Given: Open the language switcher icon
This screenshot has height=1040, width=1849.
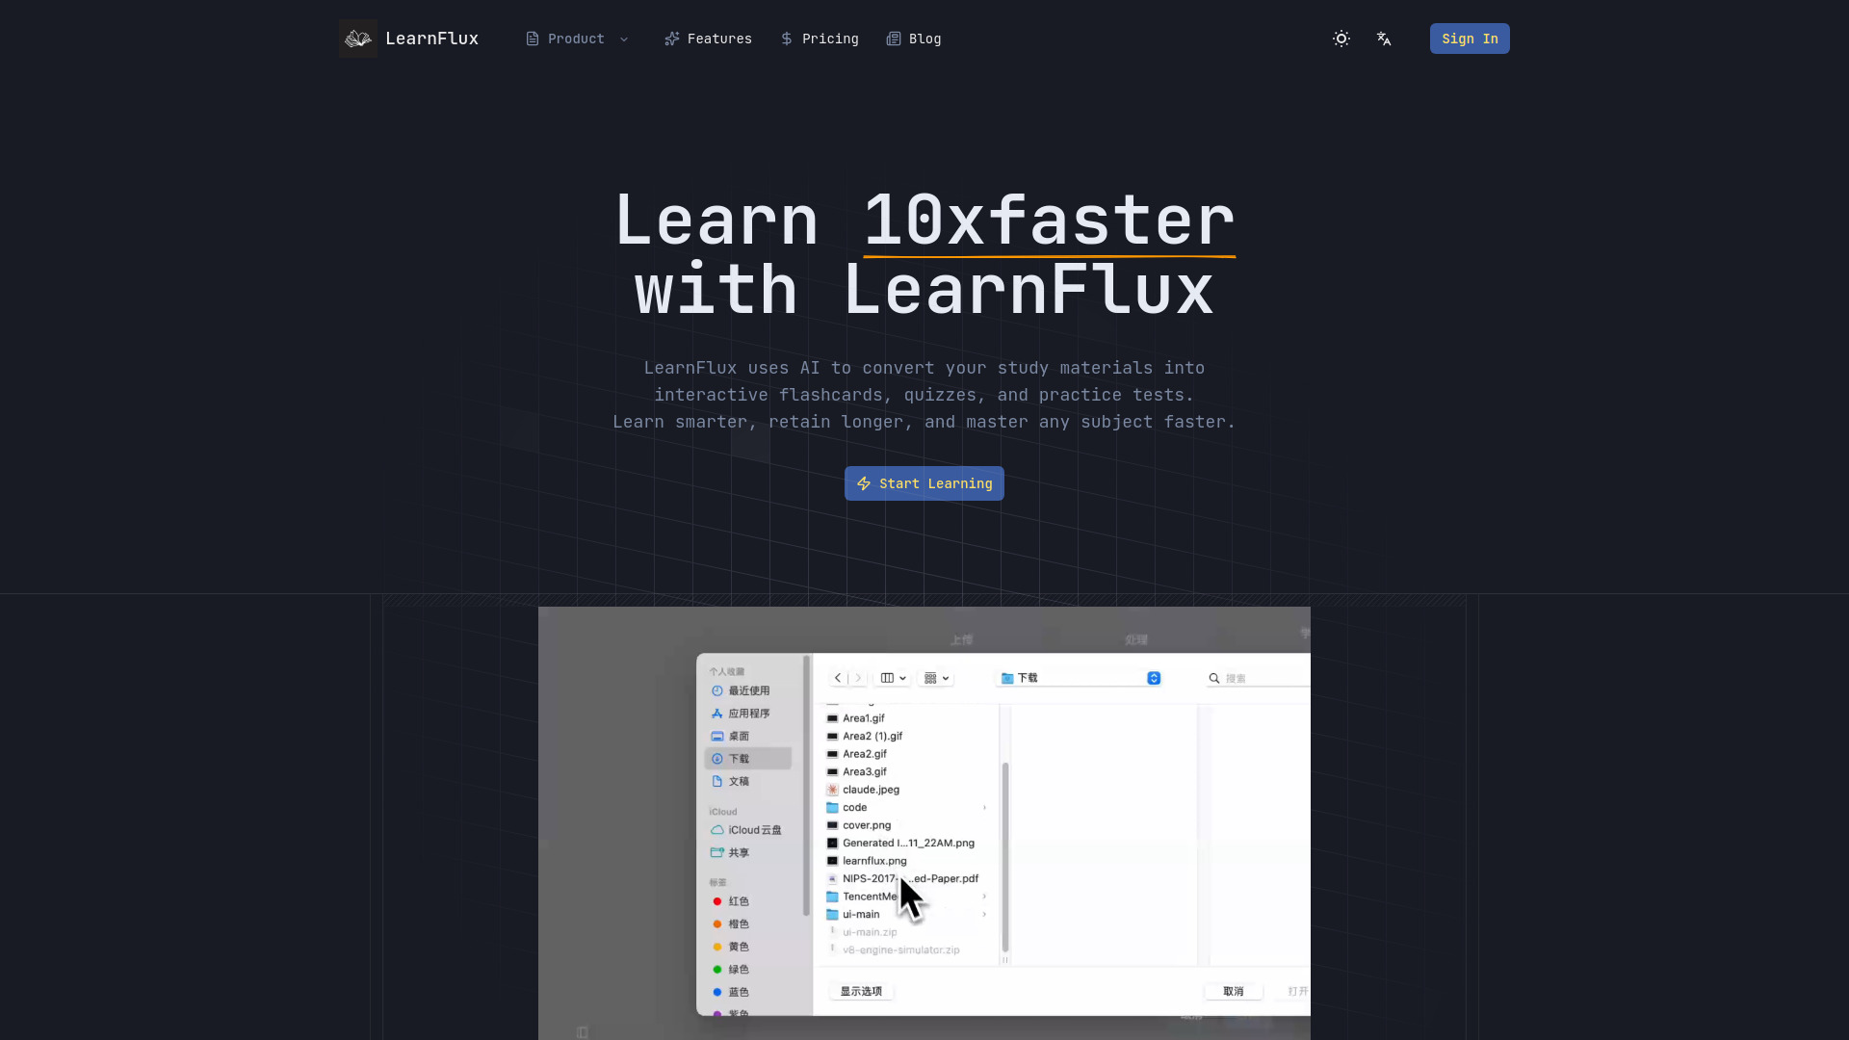Looking at the screenshot, I should [1384, 39].
